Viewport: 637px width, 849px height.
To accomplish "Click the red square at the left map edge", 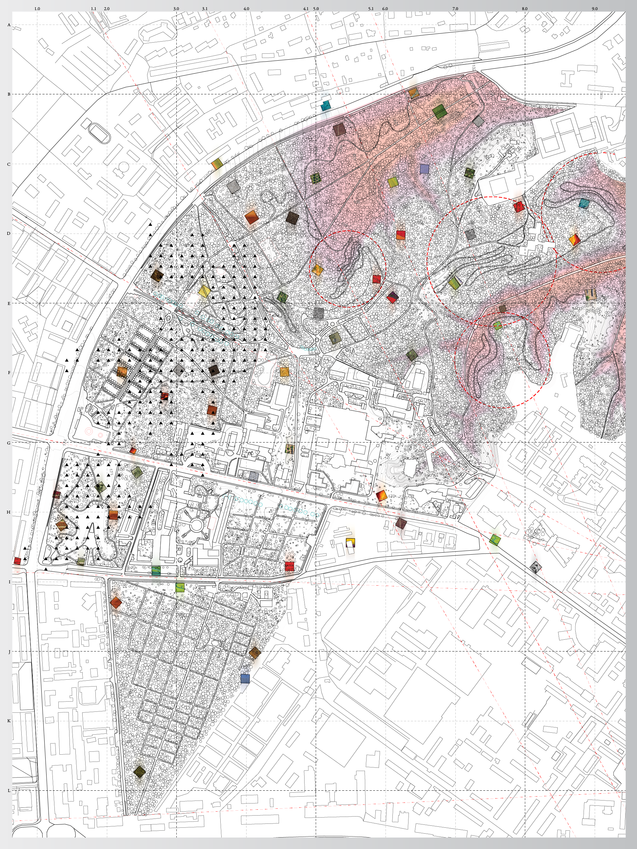I will tap(17, 561).
